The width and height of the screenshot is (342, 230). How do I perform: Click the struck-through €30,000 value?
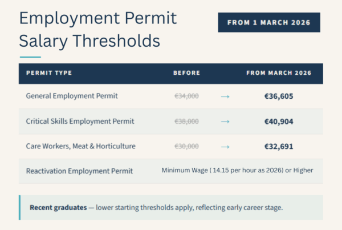tap(186, 147)
